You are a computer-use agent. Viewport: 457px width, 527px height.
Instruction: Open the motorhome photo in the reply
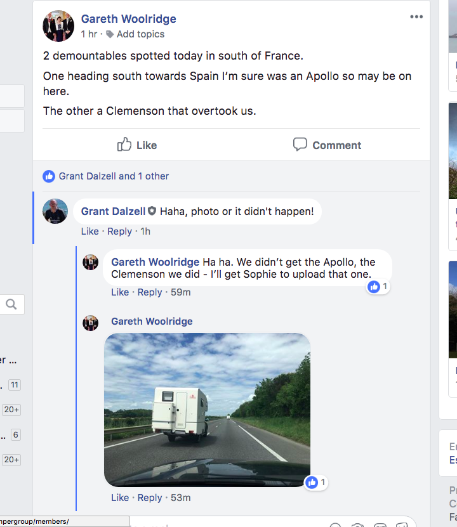207,410
